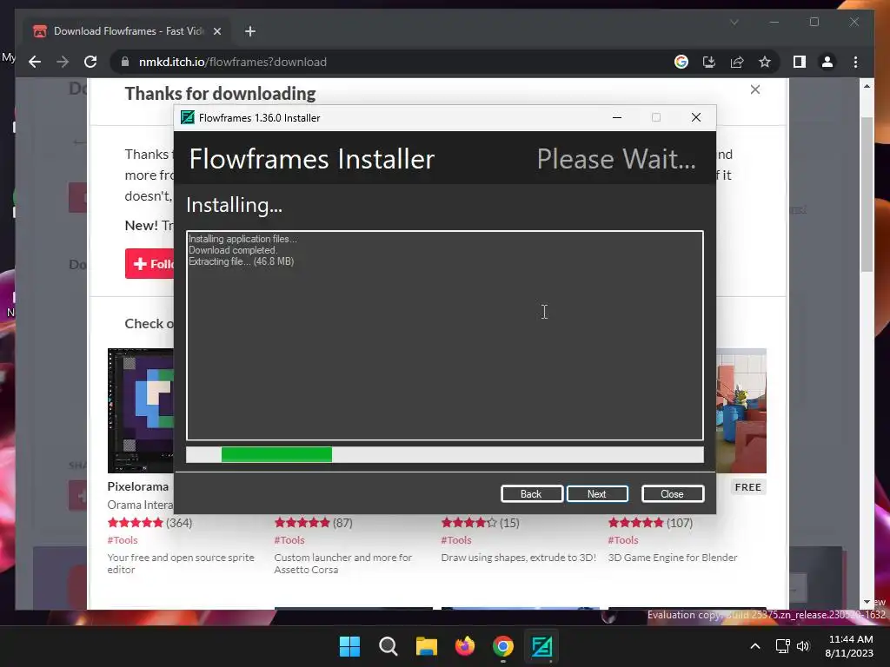Go forward one page in Chrome
Screen dimensions: 890x667
[x=63, y=62]
